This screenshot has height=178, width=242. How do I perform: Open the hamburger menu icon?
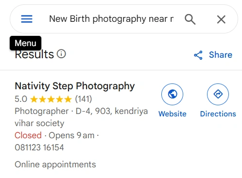coord(27,19)
